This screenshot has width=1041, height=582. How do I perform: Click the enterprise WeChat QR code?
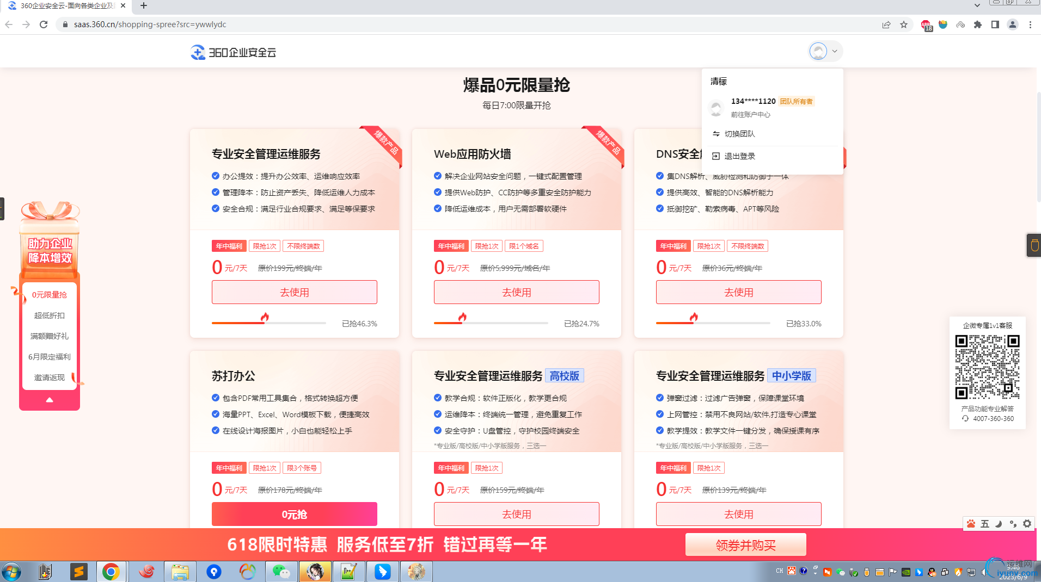point(987,367)
